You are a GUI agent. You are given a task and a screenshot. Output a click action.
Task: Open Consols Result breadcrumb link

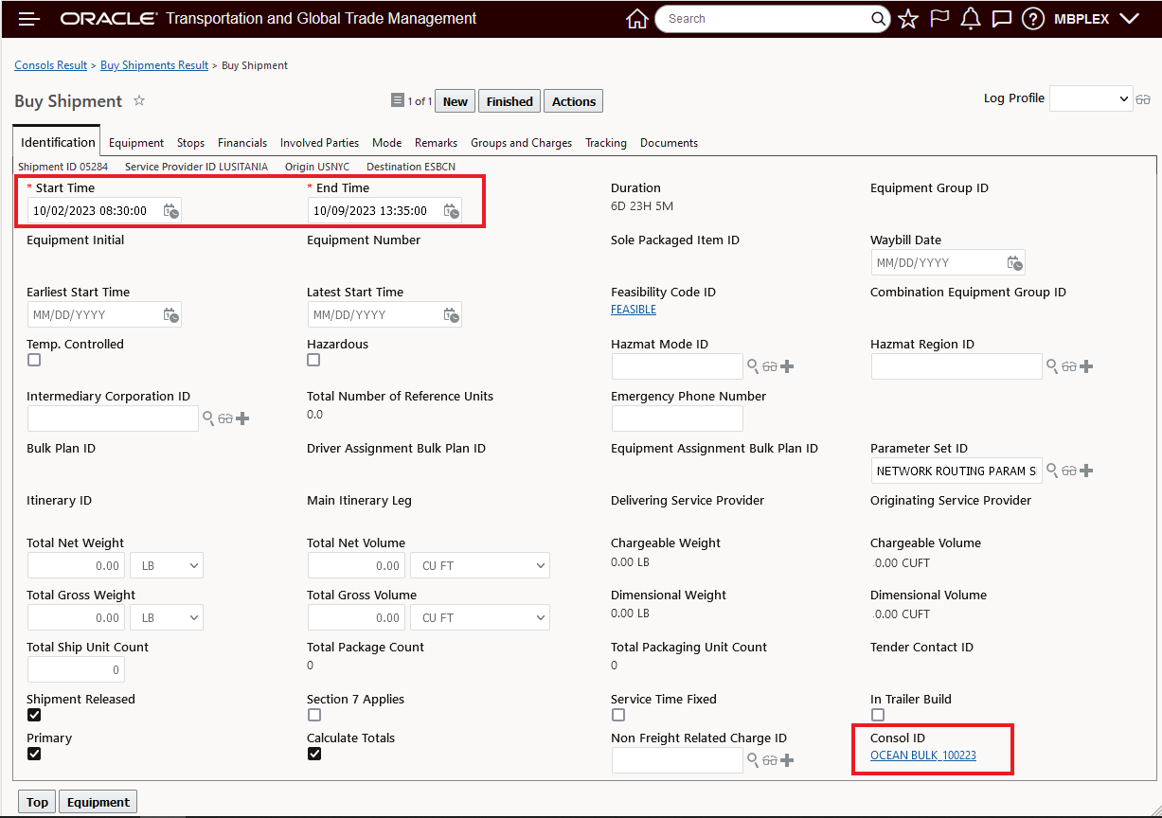point(51,65)
